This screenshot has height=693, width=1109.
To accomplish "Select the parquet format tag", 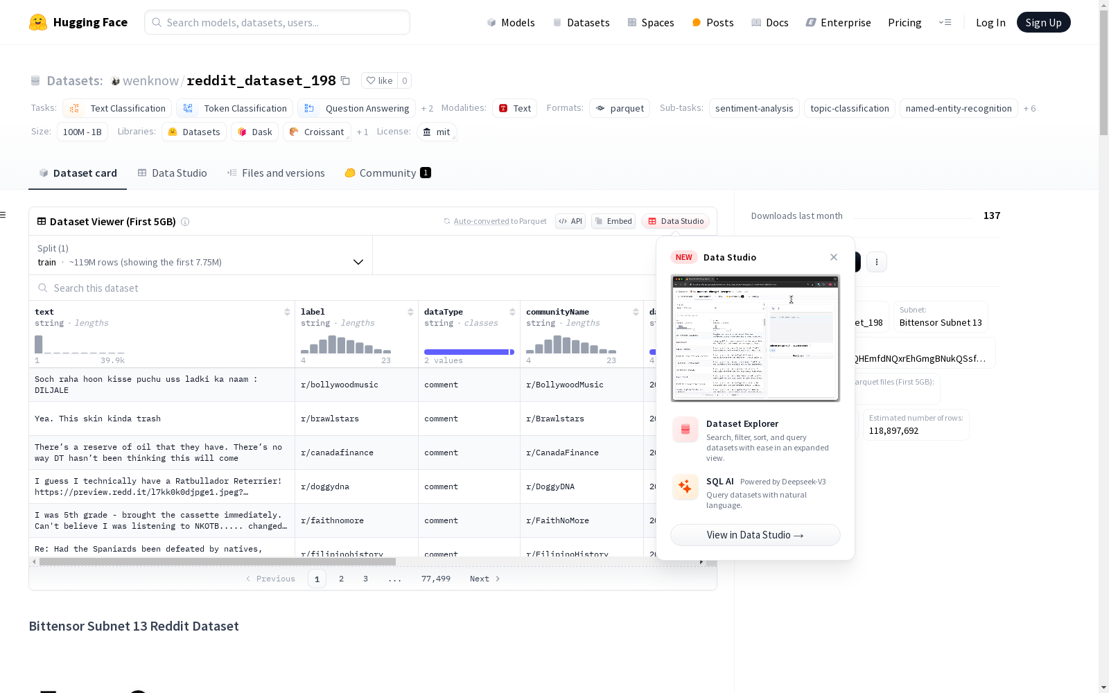I will click(x=620, y=108).
